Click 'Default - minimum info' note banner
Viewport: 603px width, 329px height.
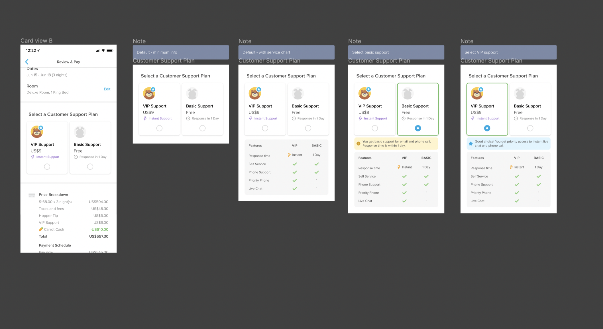(181, 52)
